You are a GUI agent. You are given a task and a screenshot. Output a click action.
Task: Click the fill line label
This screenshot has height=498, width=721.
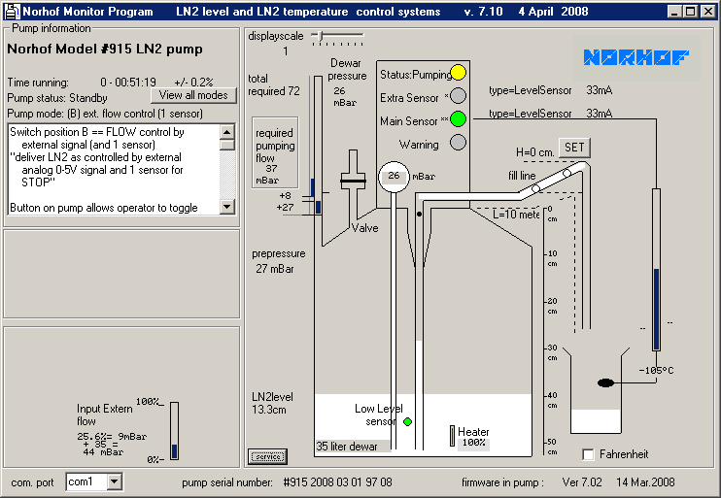(522, 176)
